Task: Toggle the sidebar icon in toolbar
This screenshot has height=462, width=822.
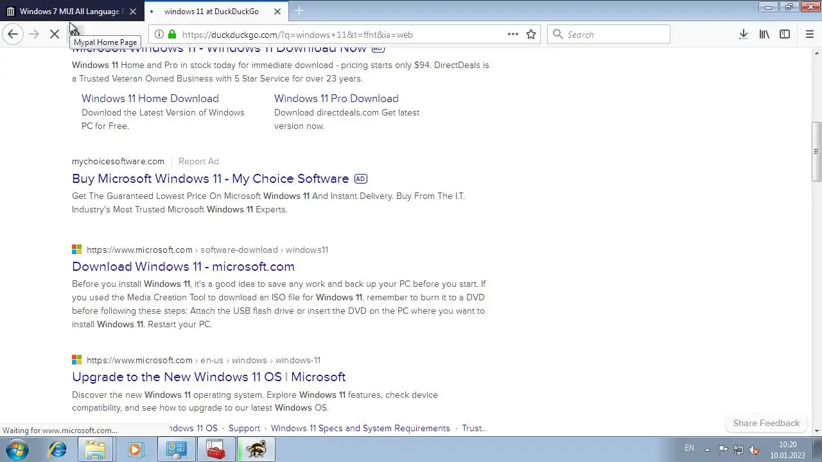Action: pos(785,35)
